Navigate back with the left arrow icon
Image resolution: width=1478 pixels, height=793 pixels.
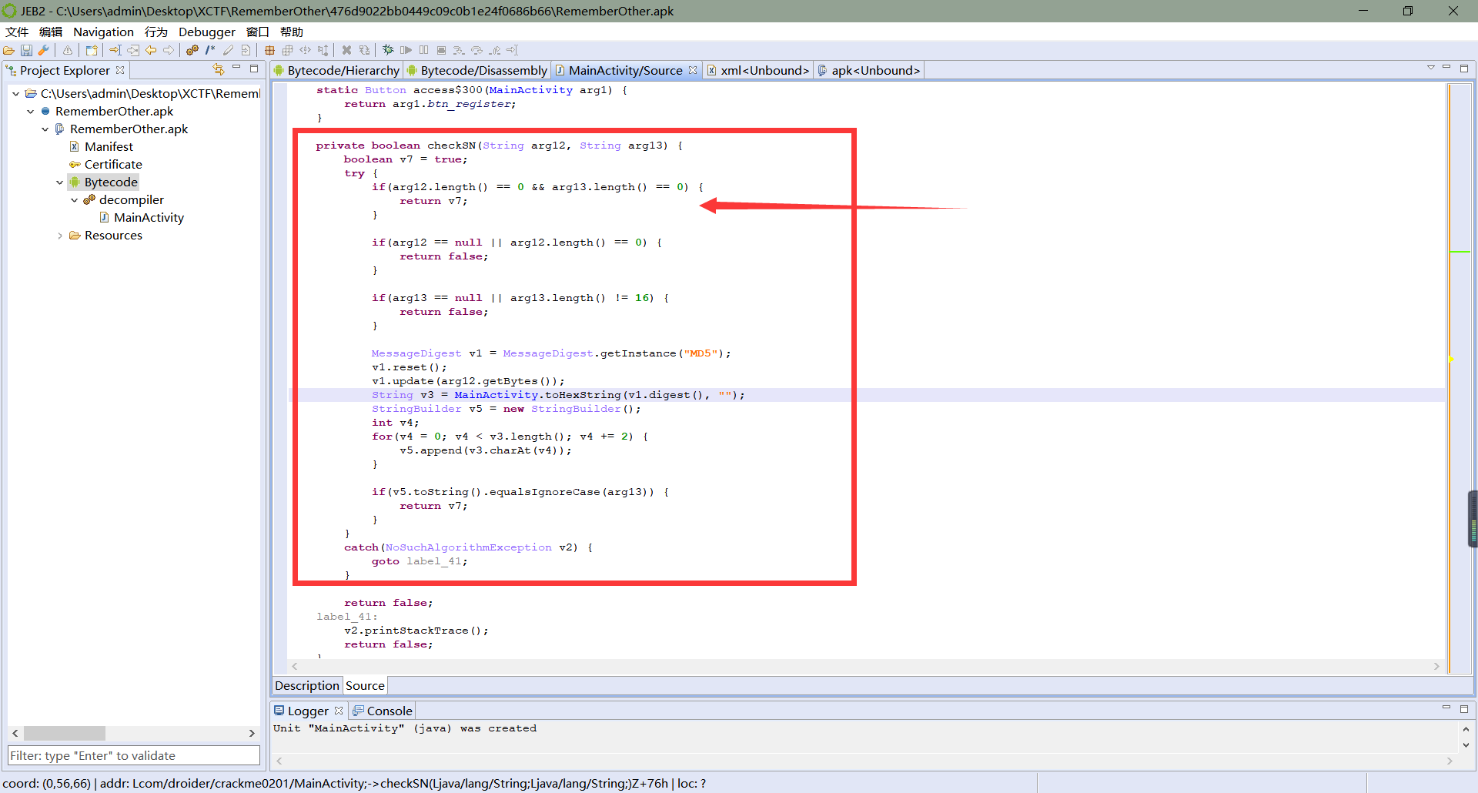coord(151,50)
